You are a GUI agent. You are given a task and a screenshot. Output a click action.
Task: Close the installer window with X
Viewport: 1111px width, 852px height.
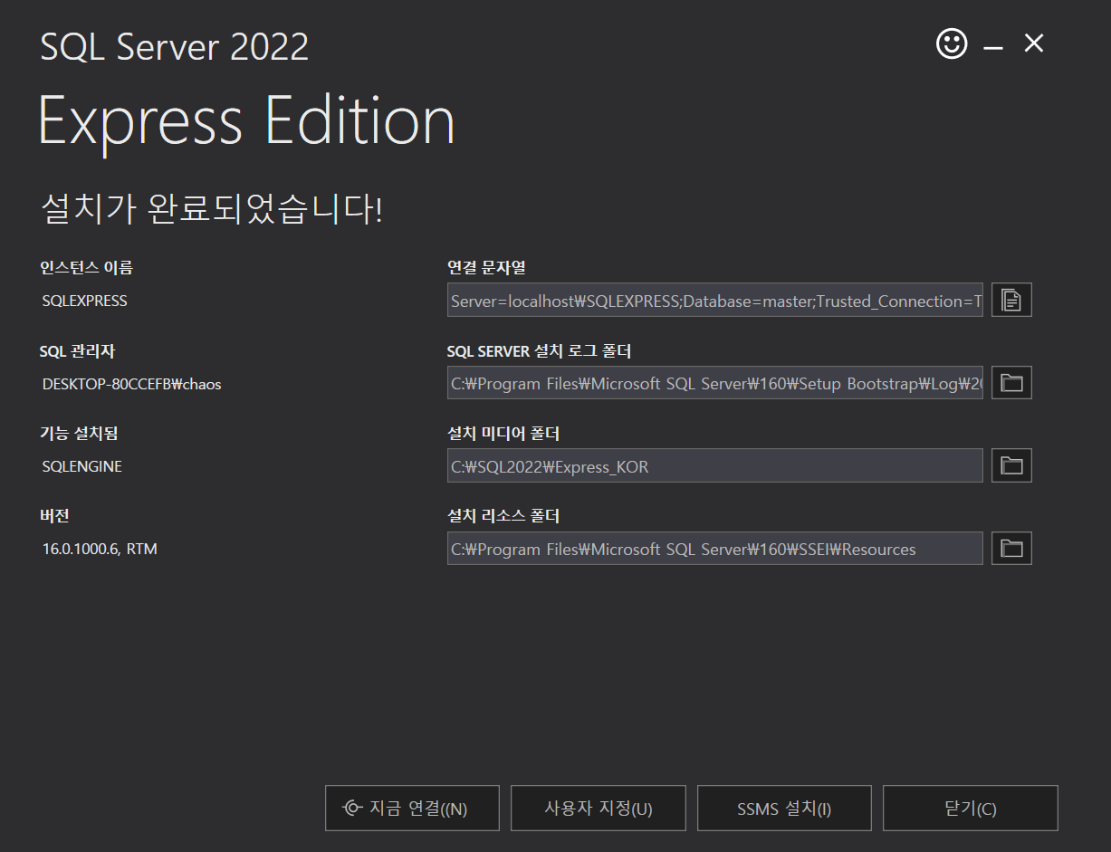pos(1034,43)
